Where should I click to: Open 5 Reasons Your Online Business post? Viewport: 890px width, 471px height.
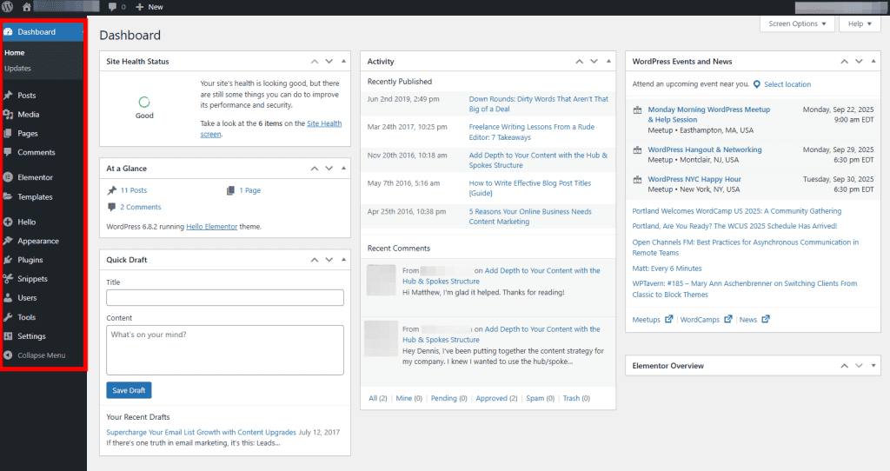click(x=530, y=216)
